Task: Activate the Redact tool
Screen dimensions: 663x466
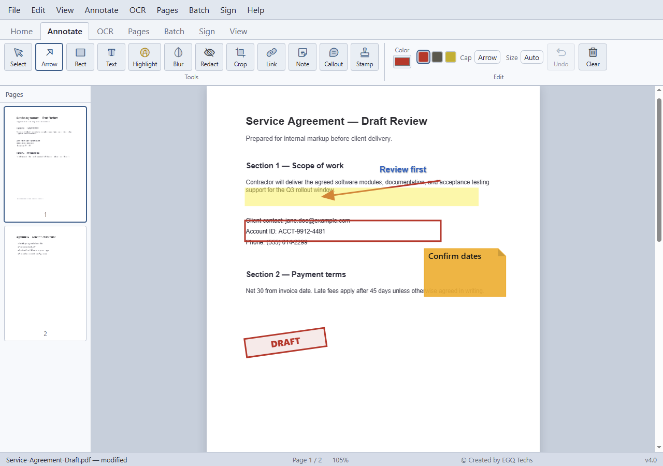Action: (x=209, y=57)
